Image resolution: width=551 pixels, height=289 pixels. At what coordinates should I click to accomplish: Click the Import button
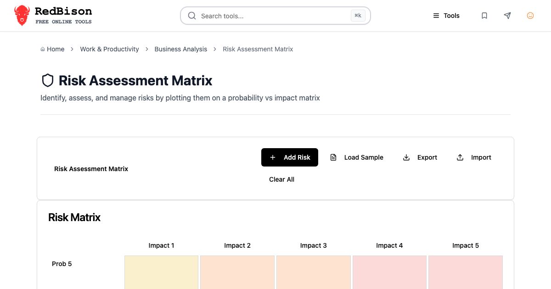(474, 157)
